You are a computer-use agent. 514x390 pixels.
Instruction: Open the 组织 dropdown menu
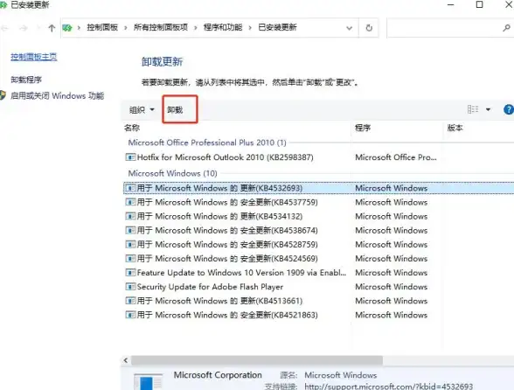[142, 109]
